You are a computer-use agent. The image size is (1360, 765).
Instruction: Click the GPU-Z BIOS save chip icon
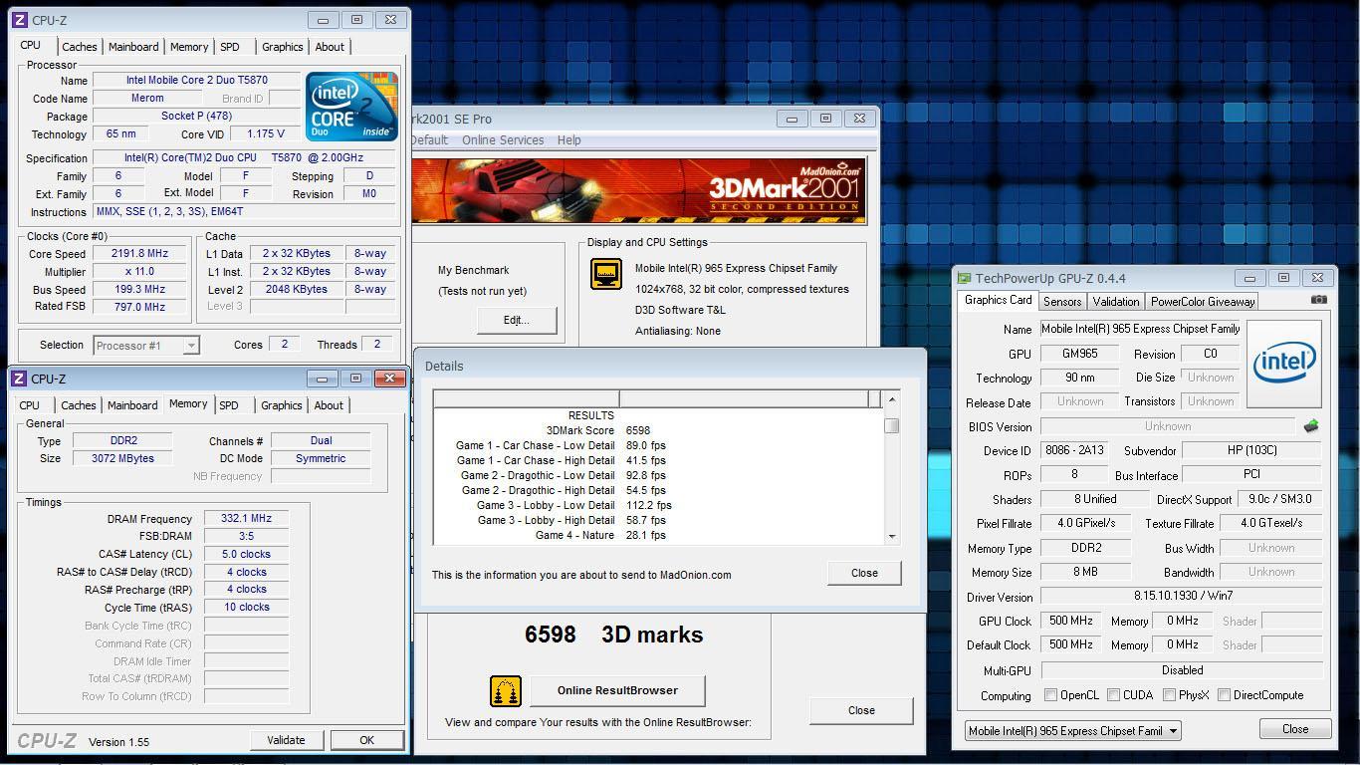point(1310,426)
